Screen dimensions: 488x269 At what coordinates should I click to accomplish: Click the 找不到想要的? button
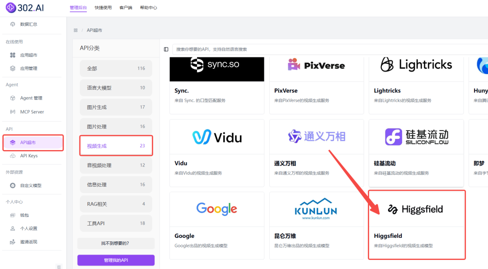(x=116, y=243)
